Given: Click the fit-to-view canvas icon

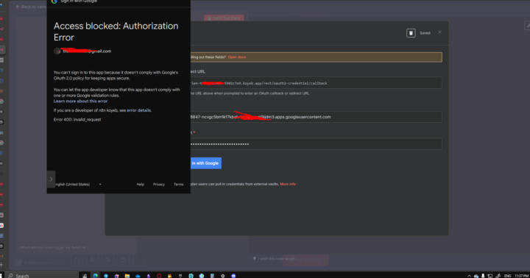Looking at the screenshot, I should [77, 260].
